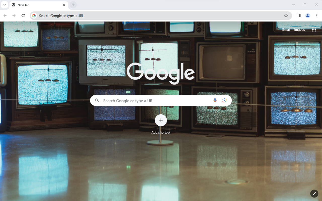
Task: Start voice search with microphone
Action: click(x=215, y=100)
